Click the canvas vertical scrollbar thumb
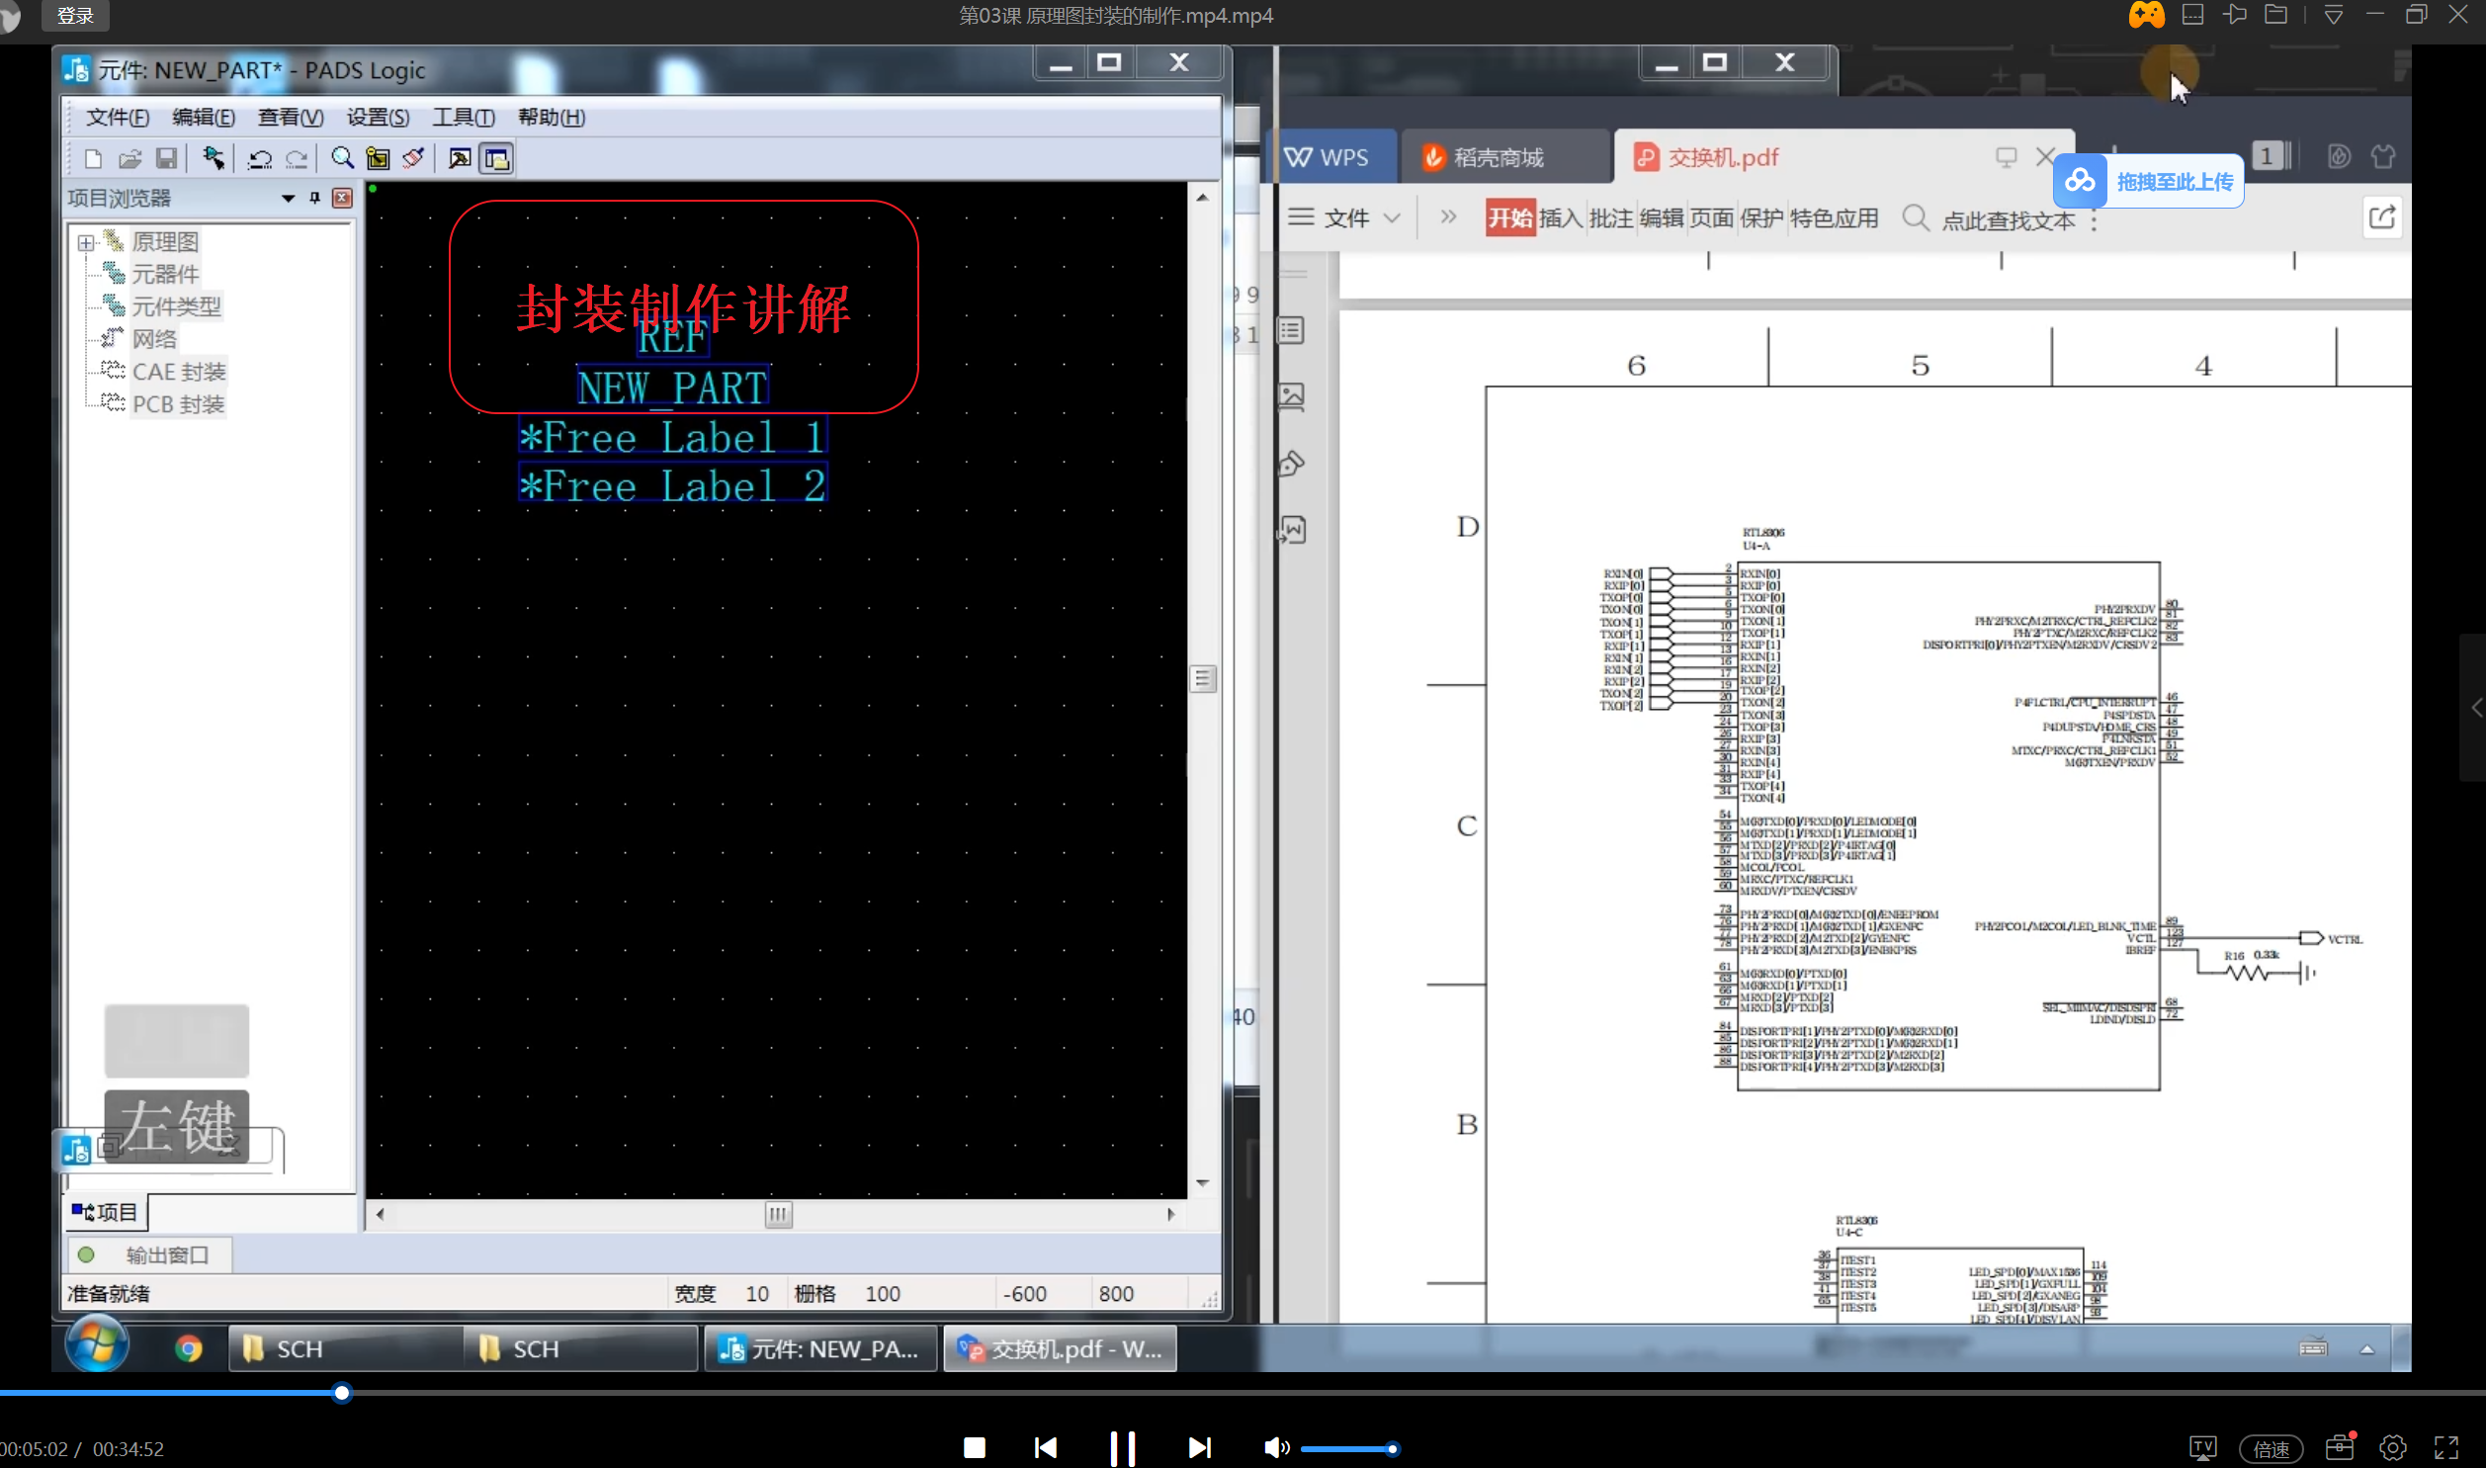The image size is (2486, 1468). (1202, 678)
